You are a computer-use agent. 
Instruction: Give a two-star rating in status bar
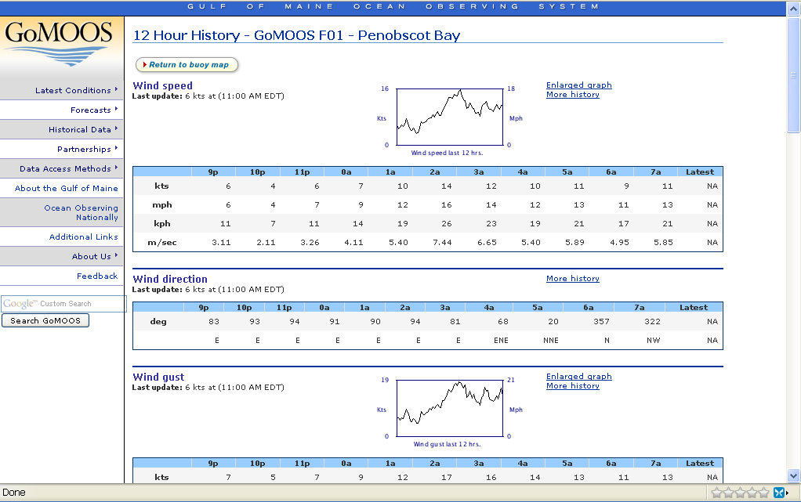[728, 493]
